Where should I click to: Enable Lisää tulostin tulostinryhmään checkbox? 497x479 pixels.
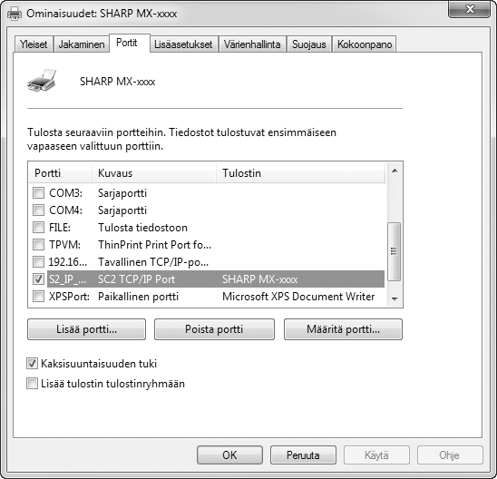click(32, 384)
